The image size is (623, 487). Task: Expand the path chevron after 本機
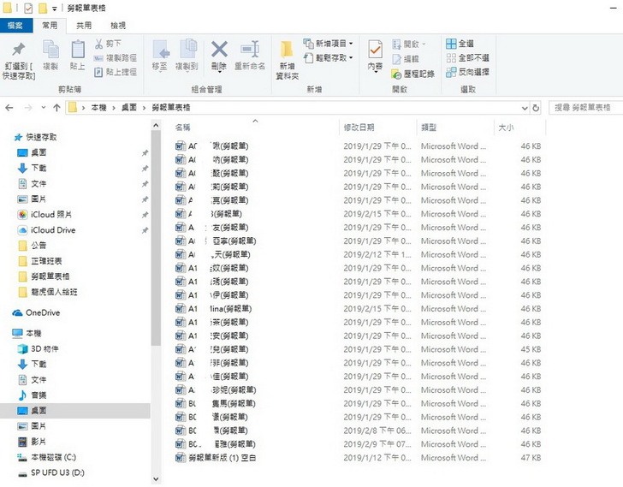pyautogui.click(x=114, y=108)
